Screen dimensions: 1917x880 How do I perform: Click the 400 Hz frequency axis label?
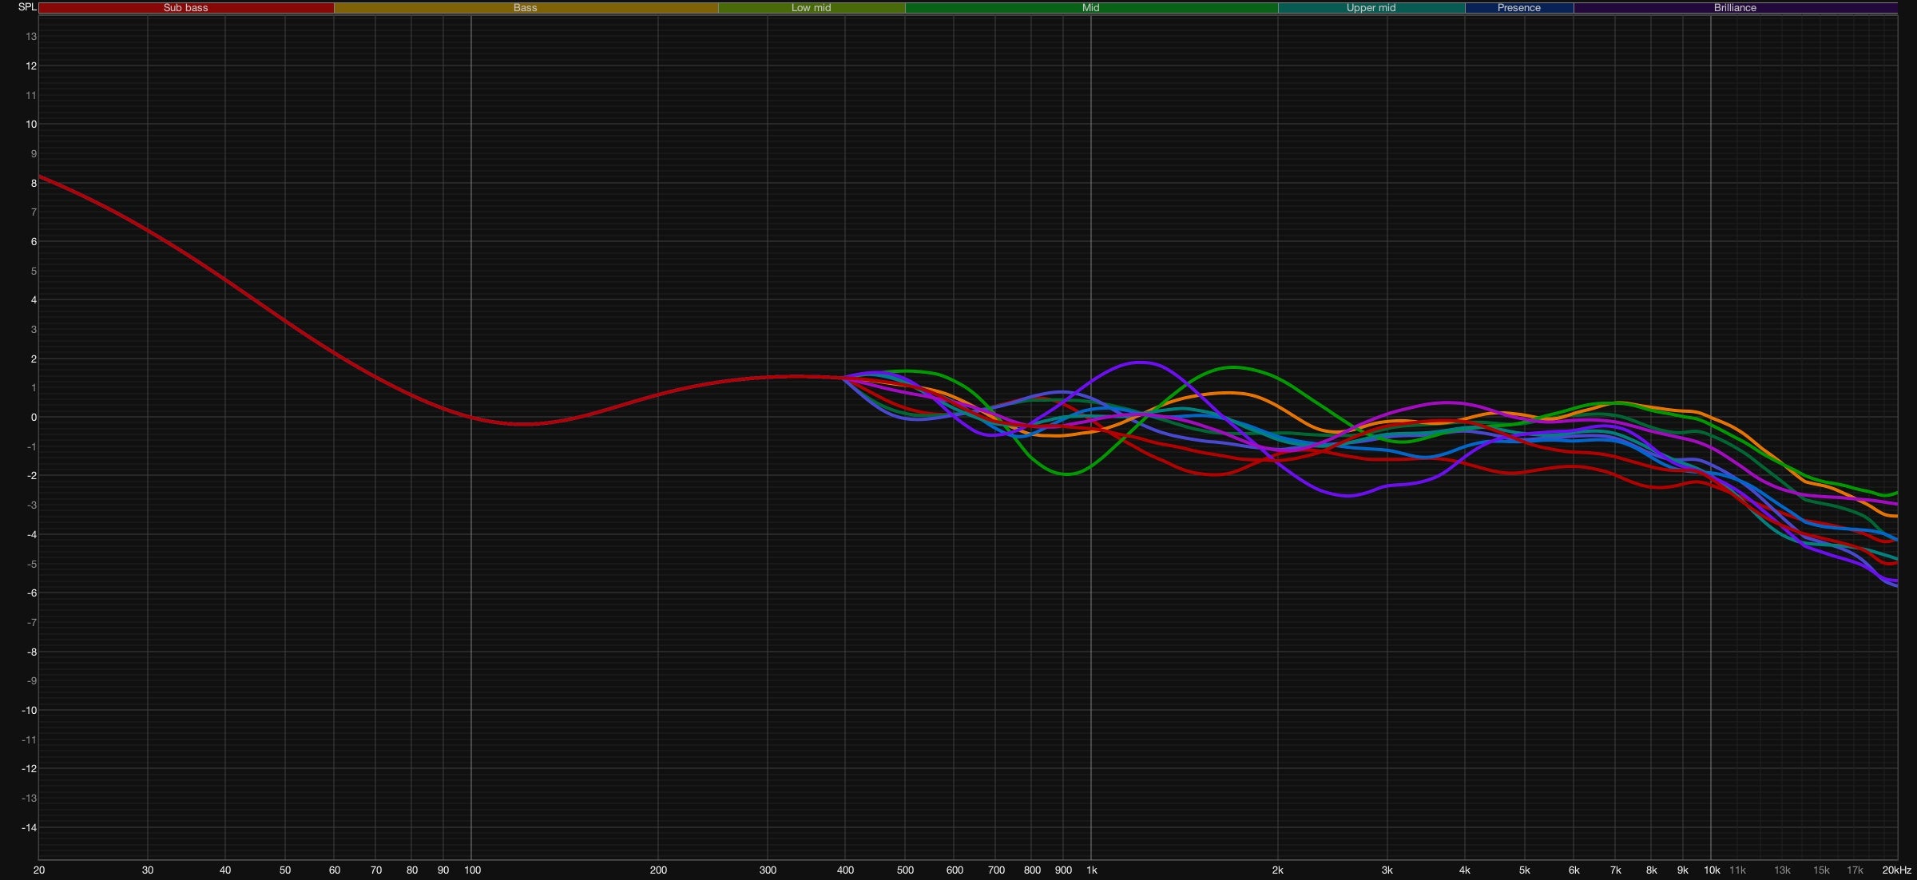coord(844,870)
